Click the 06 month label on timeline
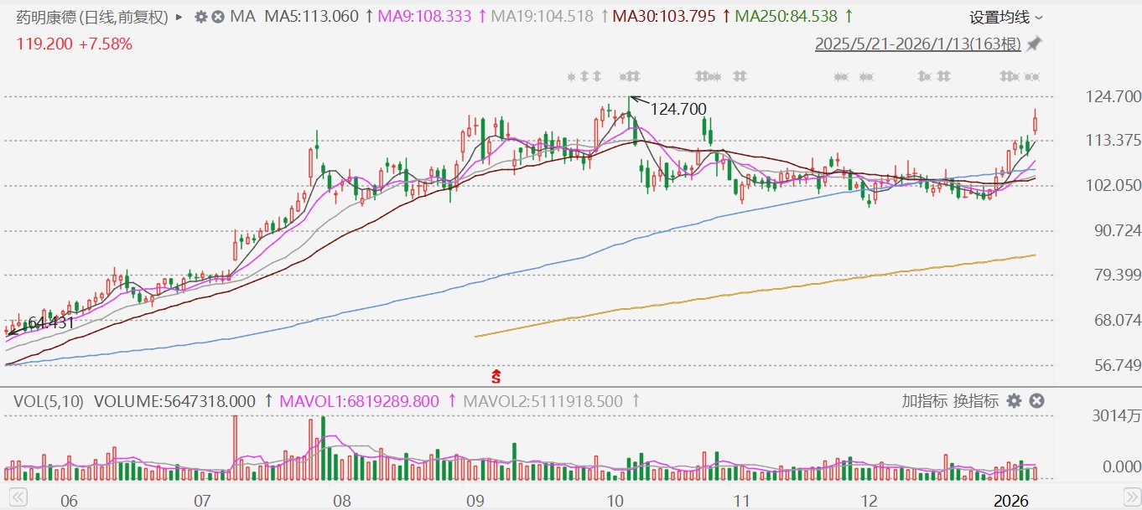 (70, 501)
